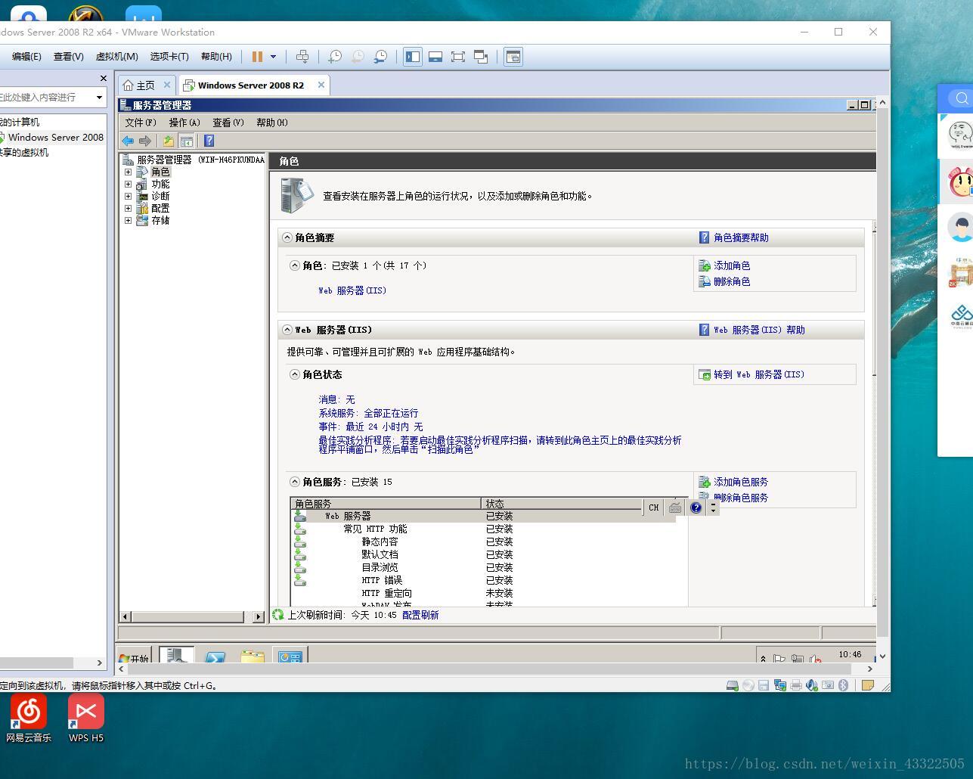The image size is (973, 779).
Task: Switch VMware to Unity mode
Action: (x=481, y=57)
